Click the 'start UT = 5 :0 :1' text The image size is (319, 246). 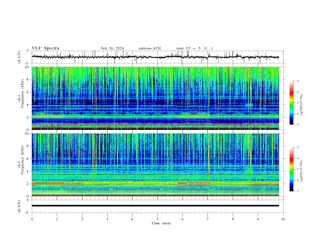point(195,48)
